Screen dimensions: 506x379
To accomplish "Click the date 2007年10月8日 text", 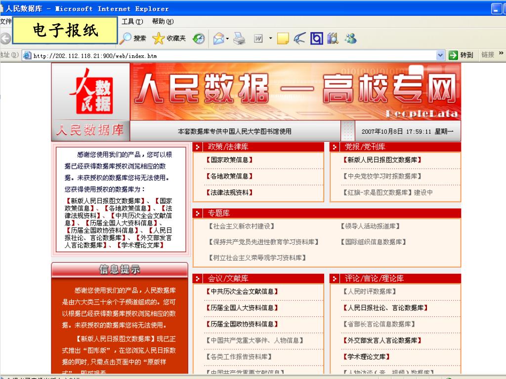I will (x=382, y=131).
